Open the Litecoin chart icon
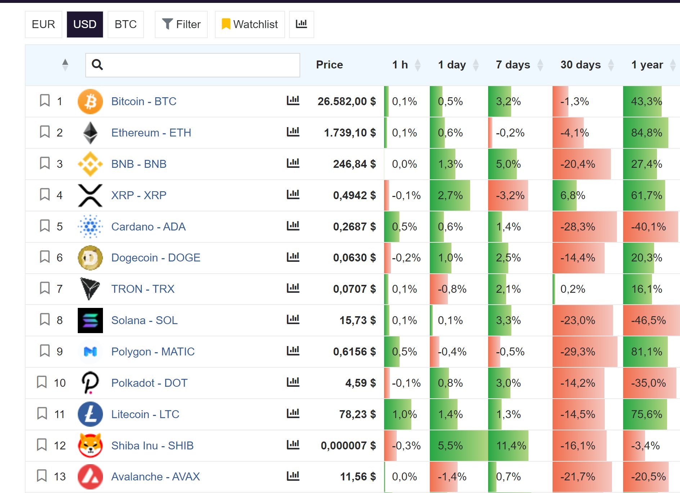The image size is (680, 493). click(x=293, y=413)
